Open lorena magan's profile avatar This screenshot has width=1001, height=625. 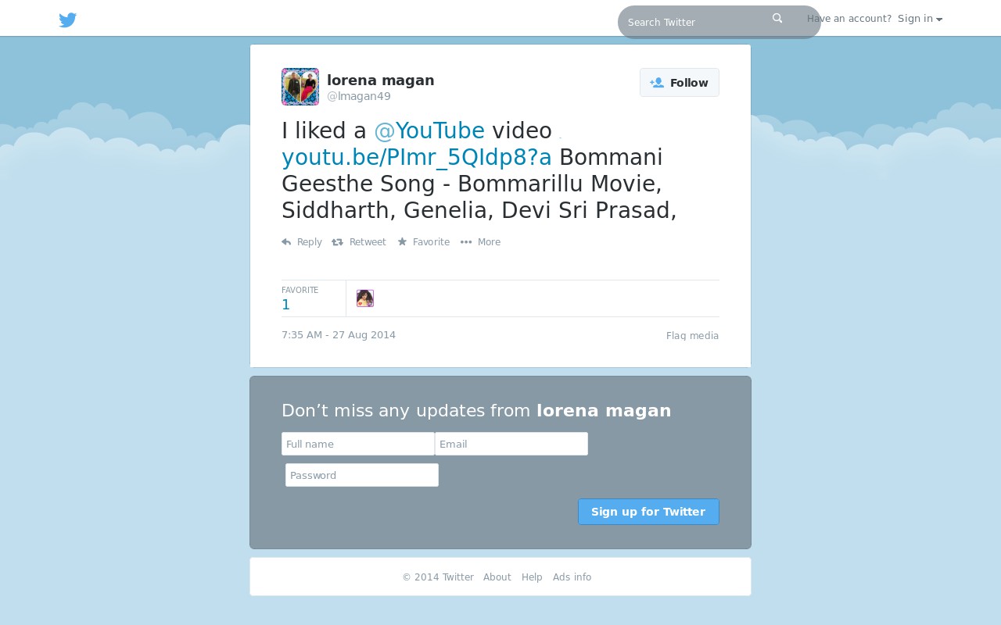300,87
